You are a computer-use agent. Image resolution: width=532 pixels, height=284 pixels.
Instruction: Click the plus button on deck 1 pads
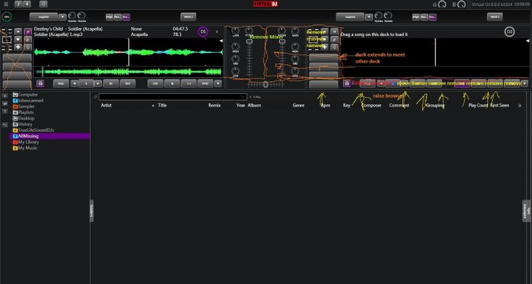pyautogui.click(x=19, y=47)
